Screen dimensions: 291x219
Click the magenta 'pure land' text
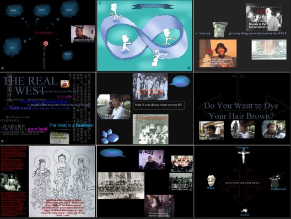coord(37,129)
